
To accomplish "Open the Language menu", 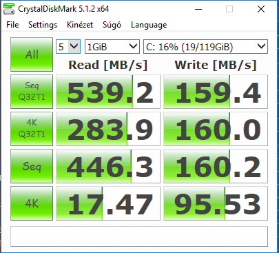I will [149, 25].
